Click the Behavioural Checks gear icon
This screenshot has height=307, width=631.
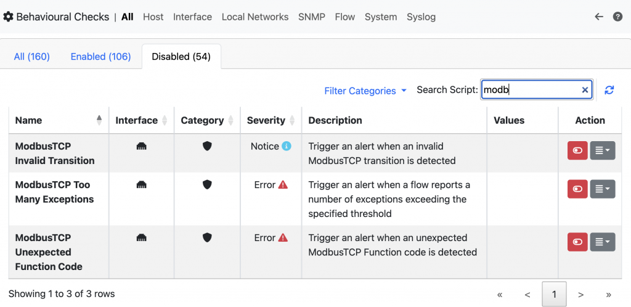8,17
